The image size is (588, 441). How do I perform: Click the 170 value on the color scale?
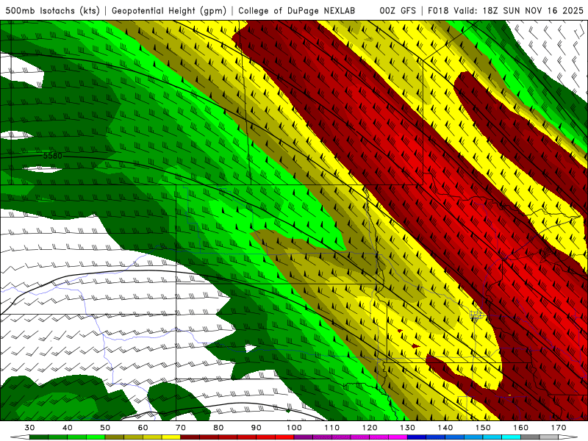tap(559, 428)
